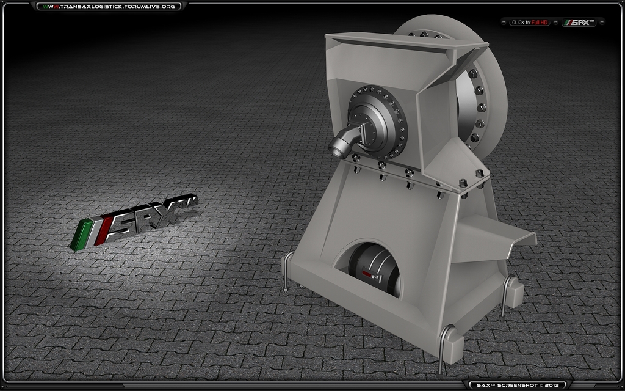Viewport: 625px width, 391px height.
Task: Click the SAX logo badge in top-right
Action: [x=579, y=23]
